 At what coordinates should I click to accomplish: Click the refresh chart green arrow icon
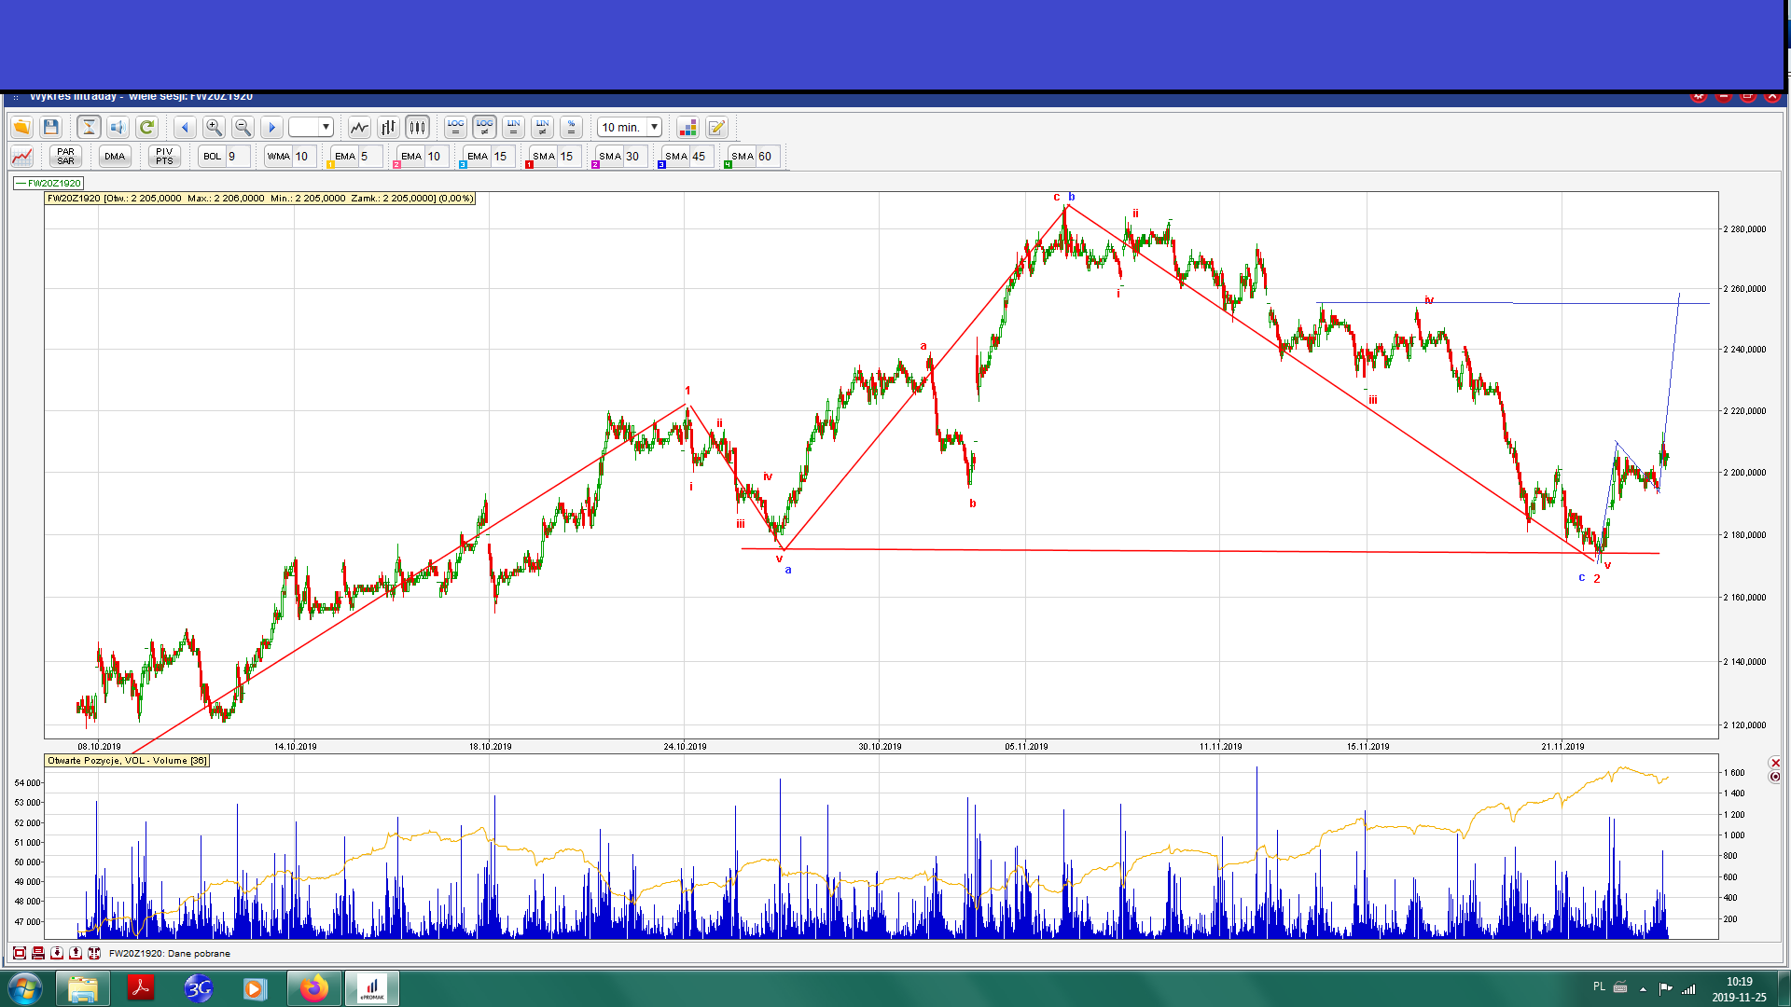(x=146, y=127)
